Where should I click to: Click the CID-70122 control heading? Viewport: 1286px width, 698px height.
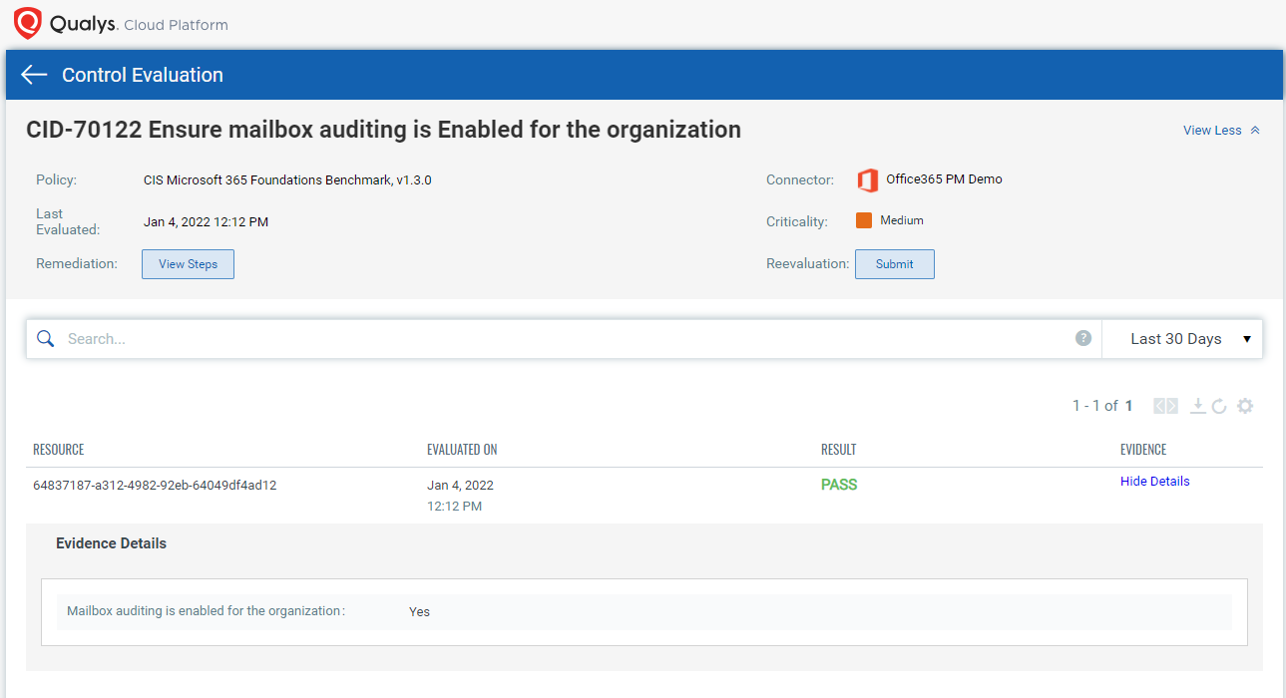[384, 130]
